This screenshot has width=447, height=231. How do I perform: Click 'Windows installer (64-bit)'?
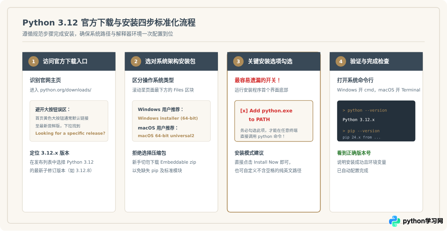(168, 118)
